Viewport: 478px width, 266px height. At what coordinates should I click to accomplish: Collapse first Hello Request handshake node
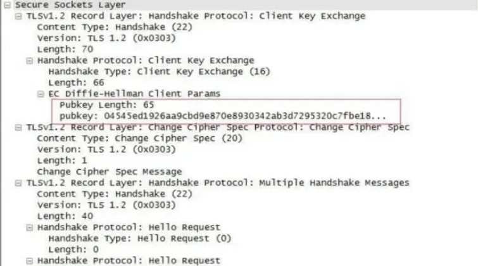click(x=30, y=227)
